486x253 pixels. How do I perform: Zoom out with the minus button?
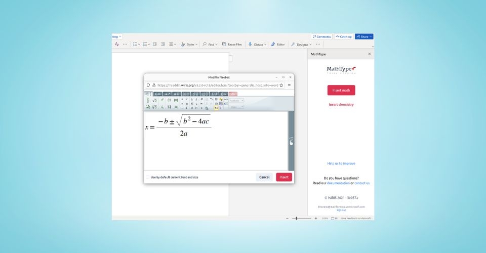pyautogui.click(x=288, y=218)
